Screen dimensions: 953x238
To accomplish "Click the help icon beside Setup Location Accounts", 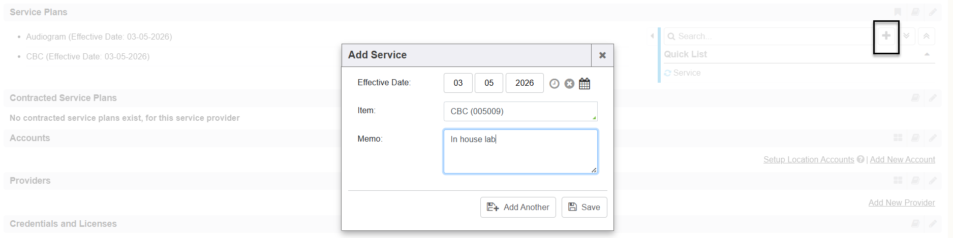I will (860, 159).
